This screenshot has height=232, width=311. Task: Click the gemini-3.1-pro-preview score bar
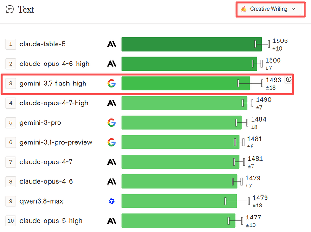(180, 142)
